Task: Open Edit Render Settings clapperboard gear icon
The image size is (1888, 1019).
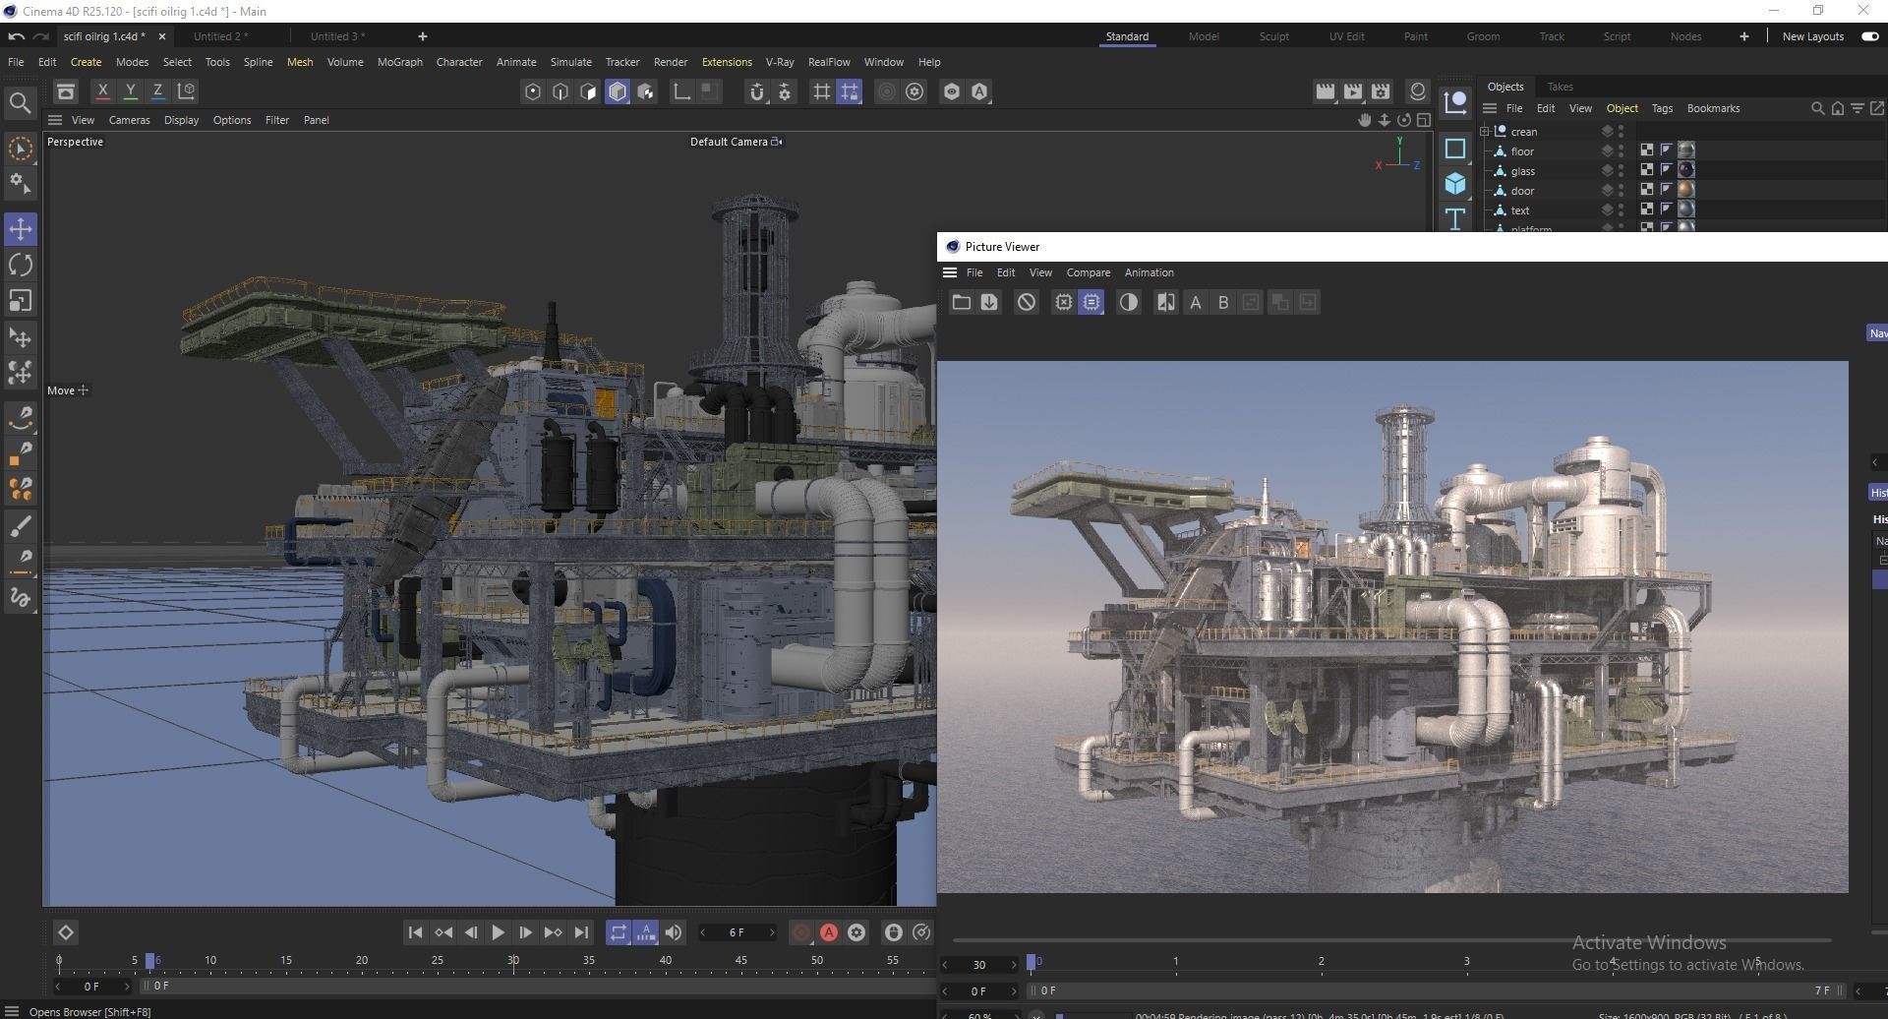Action: click(x=1381, y=91)
